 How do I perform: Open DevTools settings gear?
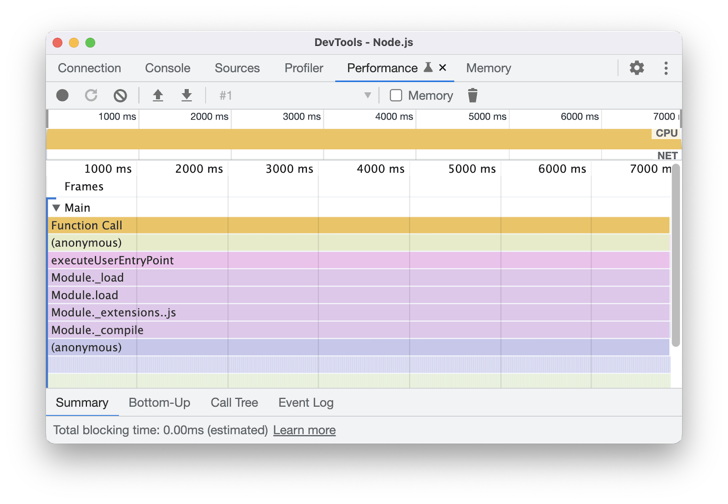pos(637,68)
